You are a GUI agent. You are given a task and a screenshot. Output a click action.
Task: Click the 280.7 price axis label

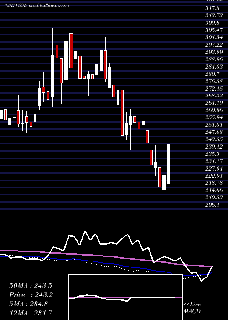pyautogui.click(x=212, y=74)
